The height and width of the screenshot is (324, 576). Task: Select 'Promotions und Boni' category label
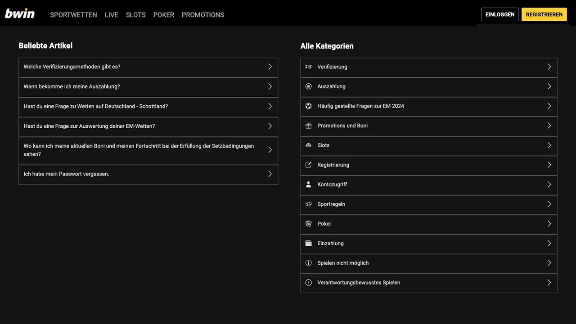342,126
